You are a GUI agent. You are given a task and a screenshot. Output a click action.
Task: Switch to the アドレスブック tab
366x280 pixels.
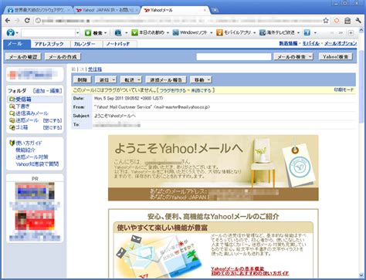(x=49, y=44)
